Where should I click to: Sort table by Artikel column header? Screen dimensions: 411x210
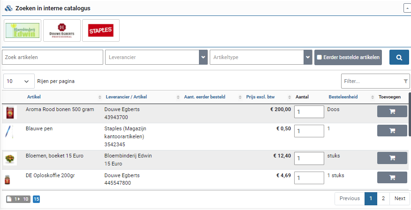34,97
